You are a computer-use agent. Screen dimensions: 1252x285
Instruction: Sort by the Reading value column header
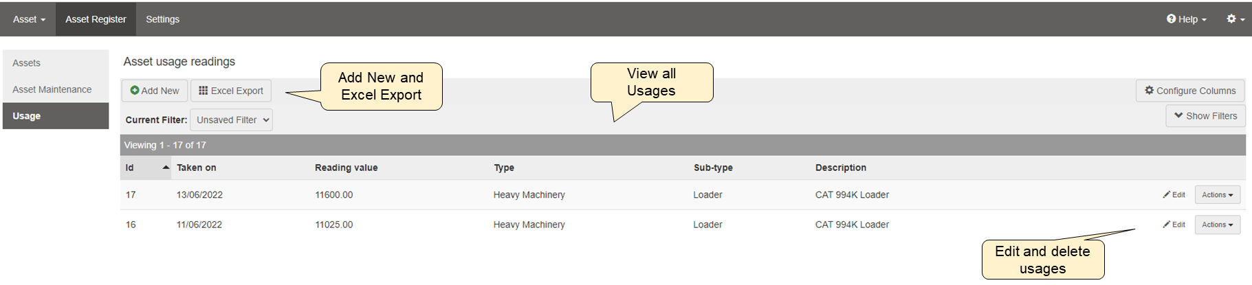(346, 168)
